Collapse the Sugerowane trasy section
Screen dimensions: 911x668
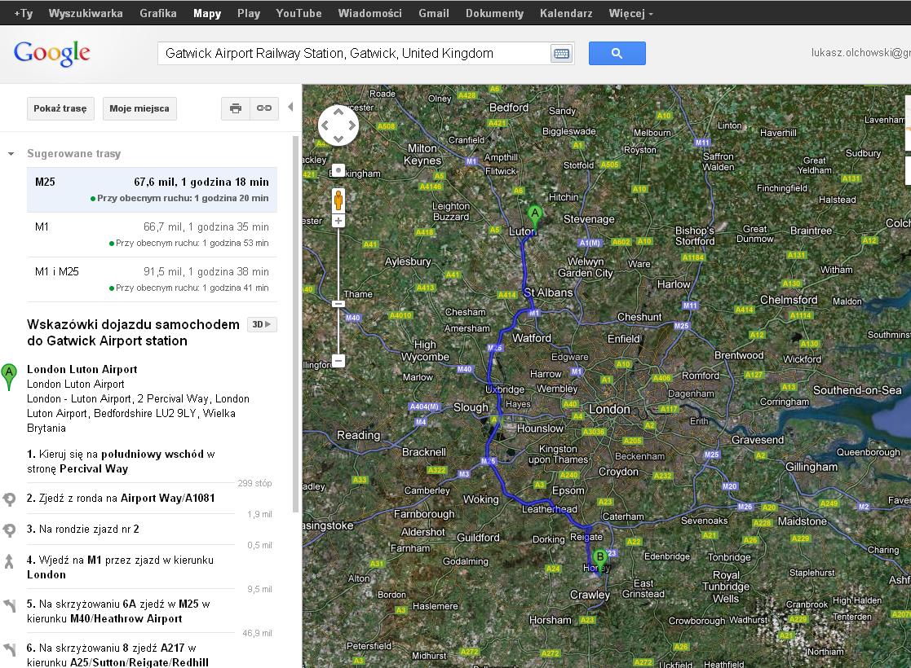pos(11,154)
